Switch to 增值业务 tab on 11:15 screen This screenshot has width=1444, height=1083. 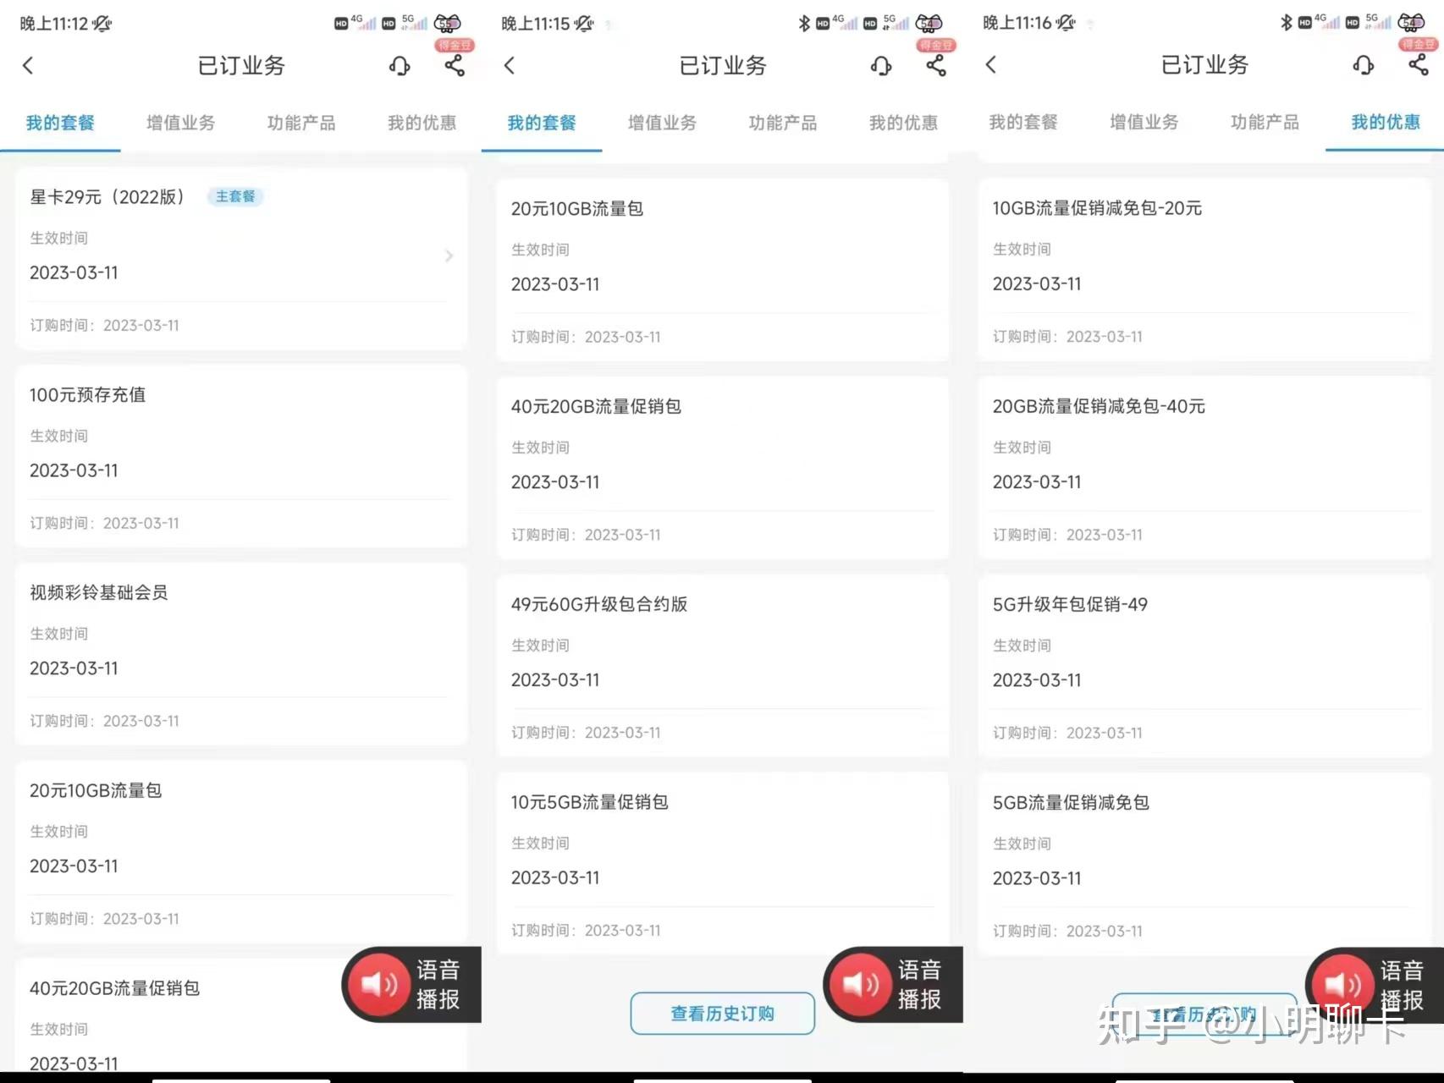click(662, 123)
